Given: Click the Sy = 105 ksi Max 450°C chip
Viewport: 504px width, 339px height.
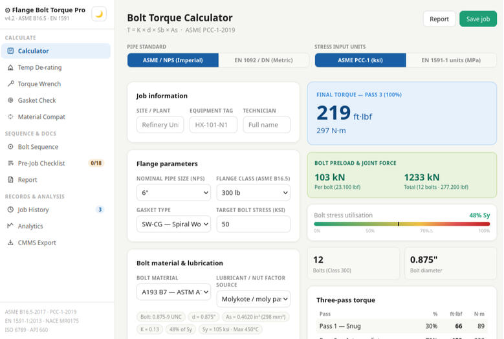Looking at the screenshot, I should 230,329.
